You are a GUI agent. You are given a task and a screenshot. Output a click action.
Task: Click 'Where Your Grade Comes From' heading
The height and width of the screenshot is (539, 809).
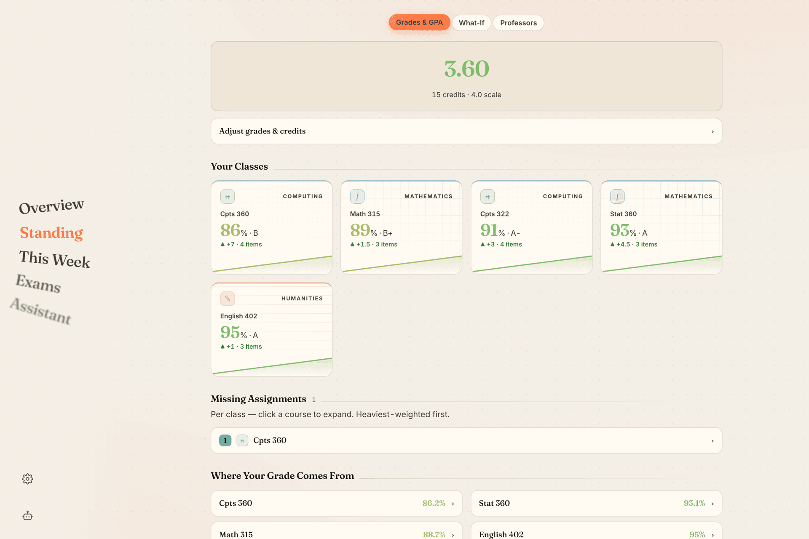tap(282, 475)
